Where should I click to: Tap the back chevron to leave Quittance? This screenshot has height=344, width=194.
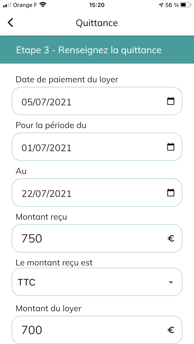click(x=10, y=23)
